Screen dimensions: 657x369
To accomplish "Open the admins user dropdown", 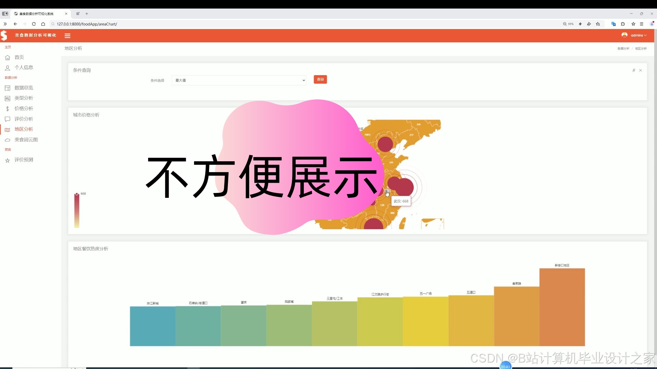I will coord(639,35).
